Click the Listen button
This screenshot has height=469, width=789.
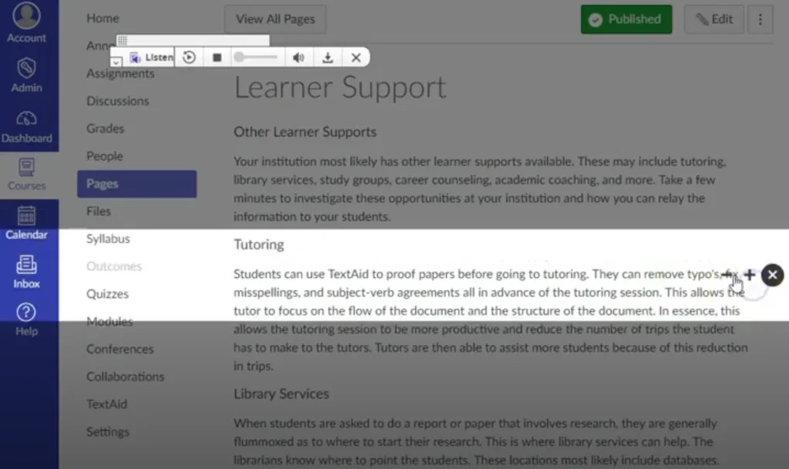pos(151,56)
